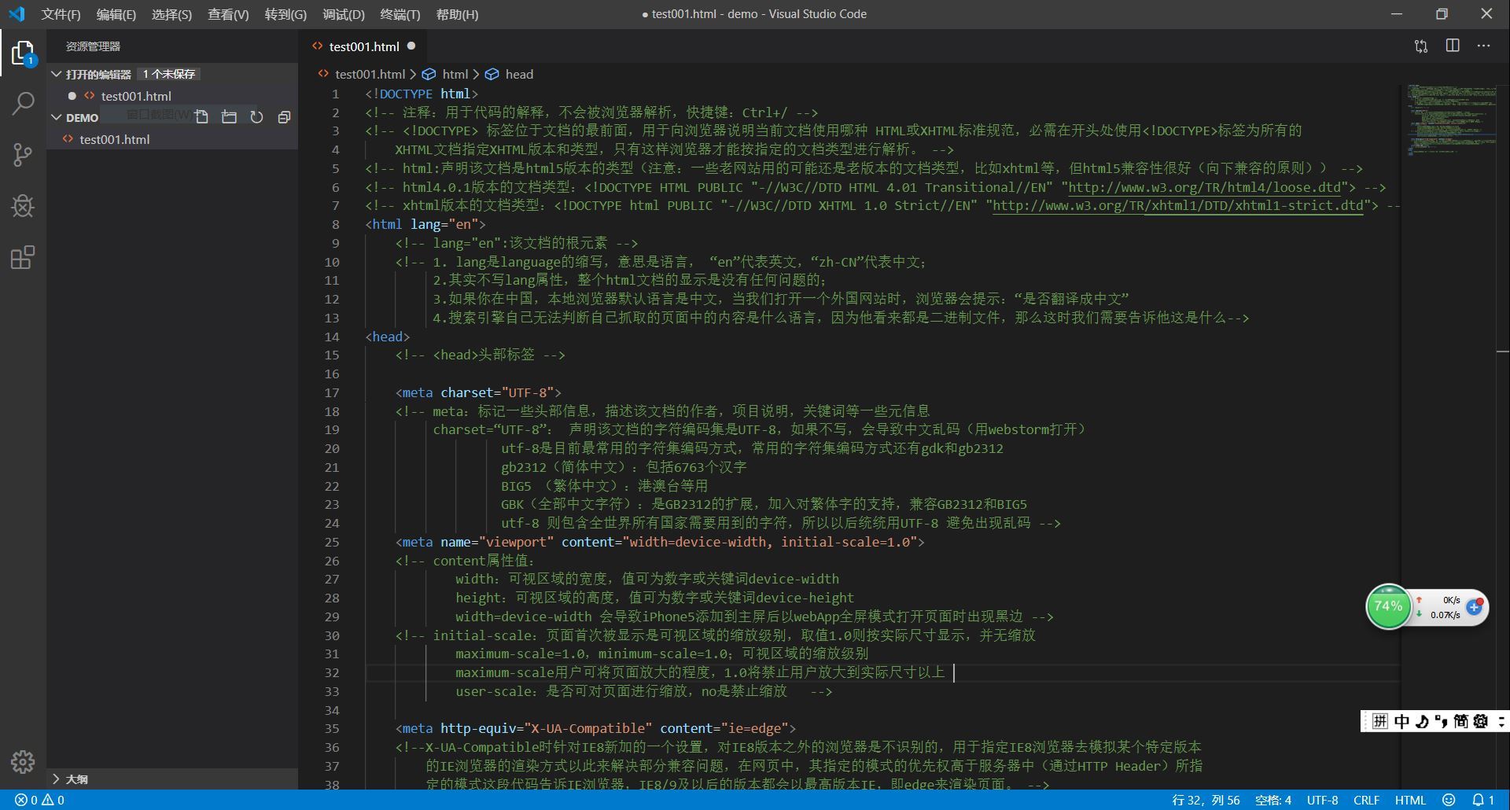Open the 选择(S) menu

pos(171,14)
